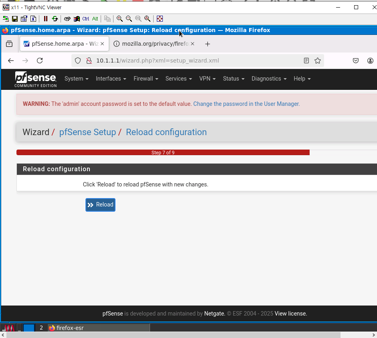Click the scrollbar right arrow
377x338 pixels.
(374, 335)
